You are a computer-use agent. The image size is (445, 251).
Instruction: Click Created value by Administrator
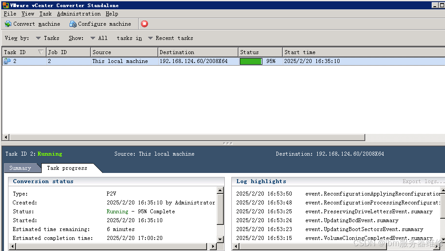[161, 203]
